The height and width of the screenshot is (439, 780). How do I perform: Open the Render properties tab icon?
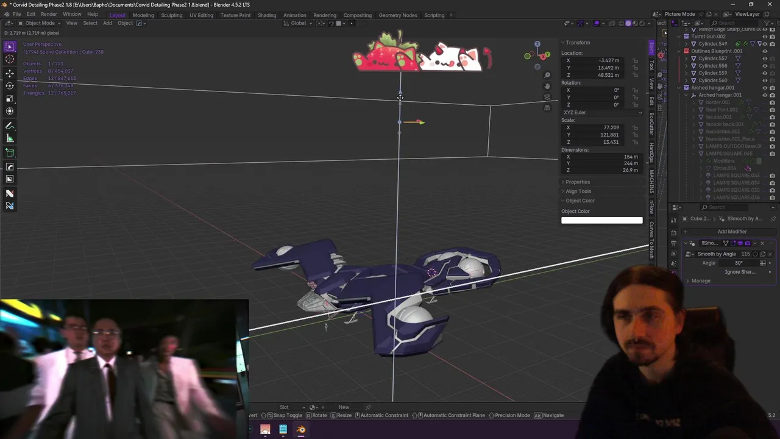click(673, 233)
